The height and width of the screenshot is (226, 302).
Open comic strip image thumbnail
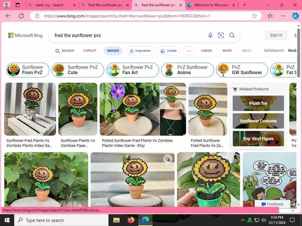point(270,180)
